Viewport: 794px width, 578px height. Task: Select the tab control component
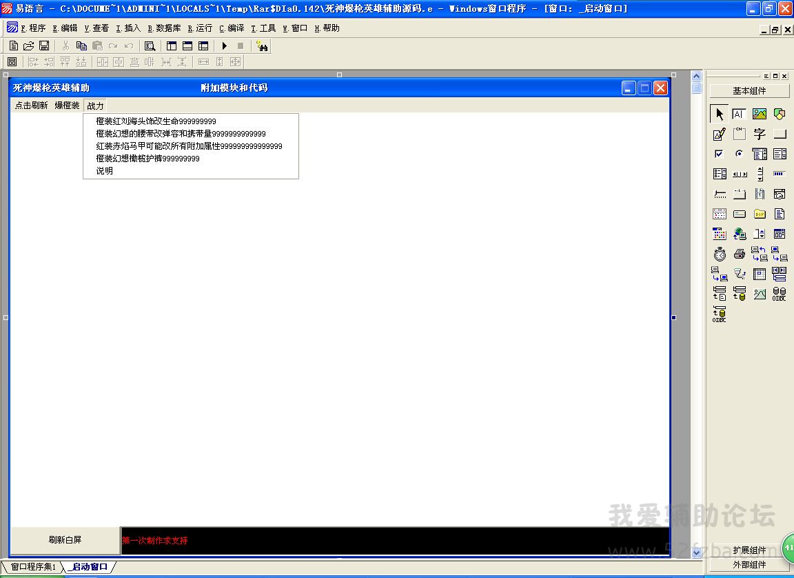[x=740, y=194]
